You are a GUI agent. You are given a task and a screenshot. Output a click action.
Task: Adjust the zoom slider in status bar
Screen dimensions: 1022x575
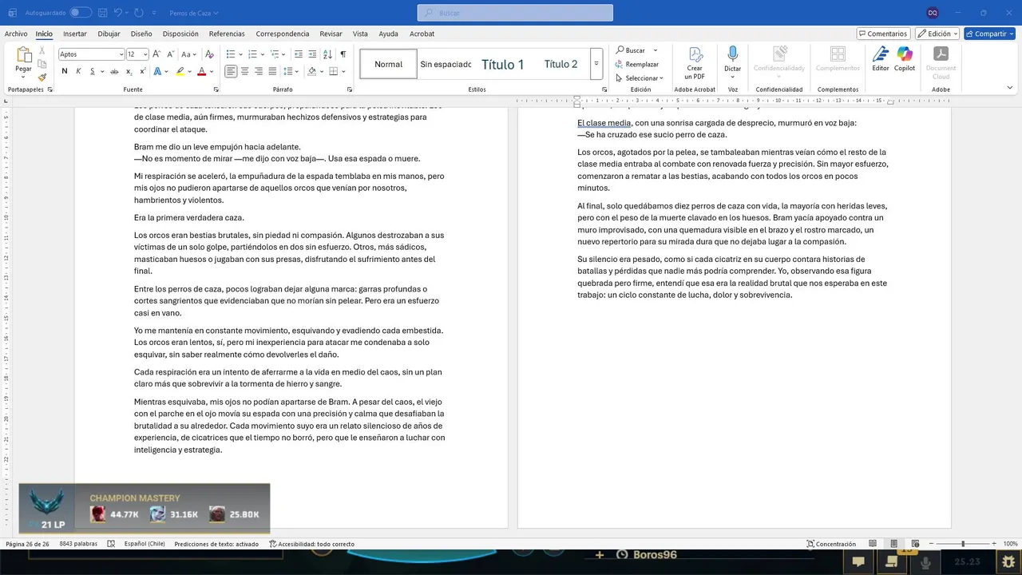pos(962,544)
